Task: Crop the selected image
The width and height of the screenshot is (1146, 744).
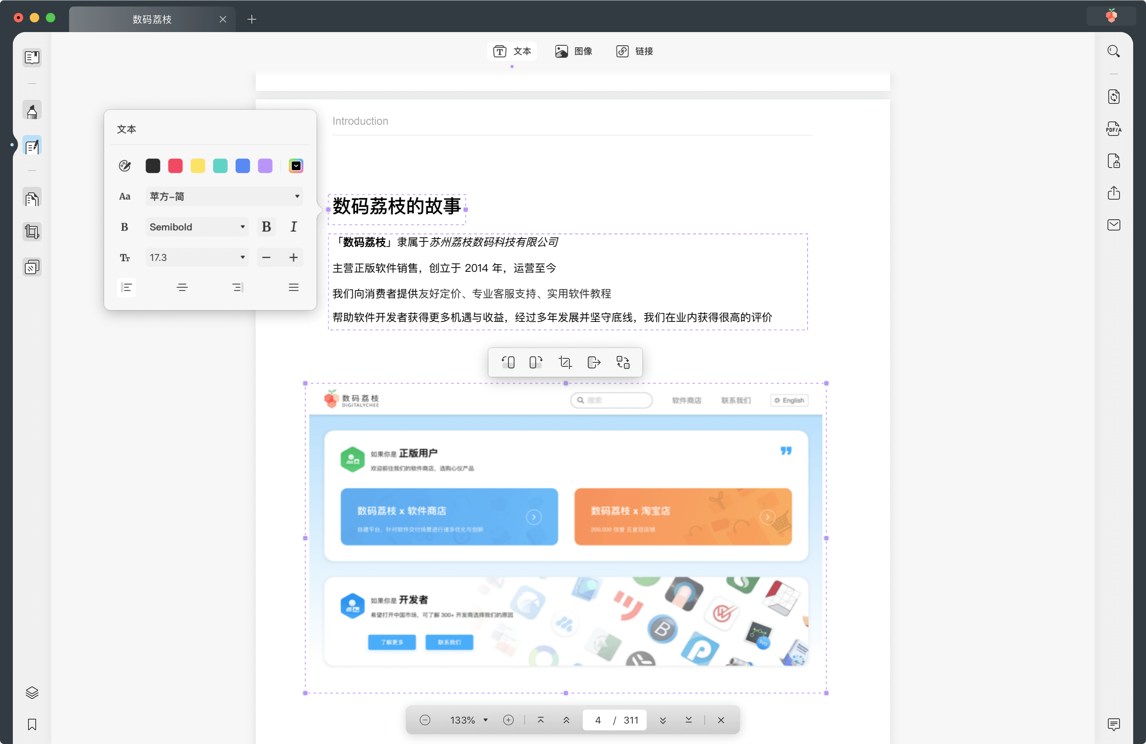Action: (x=565, y=362)
